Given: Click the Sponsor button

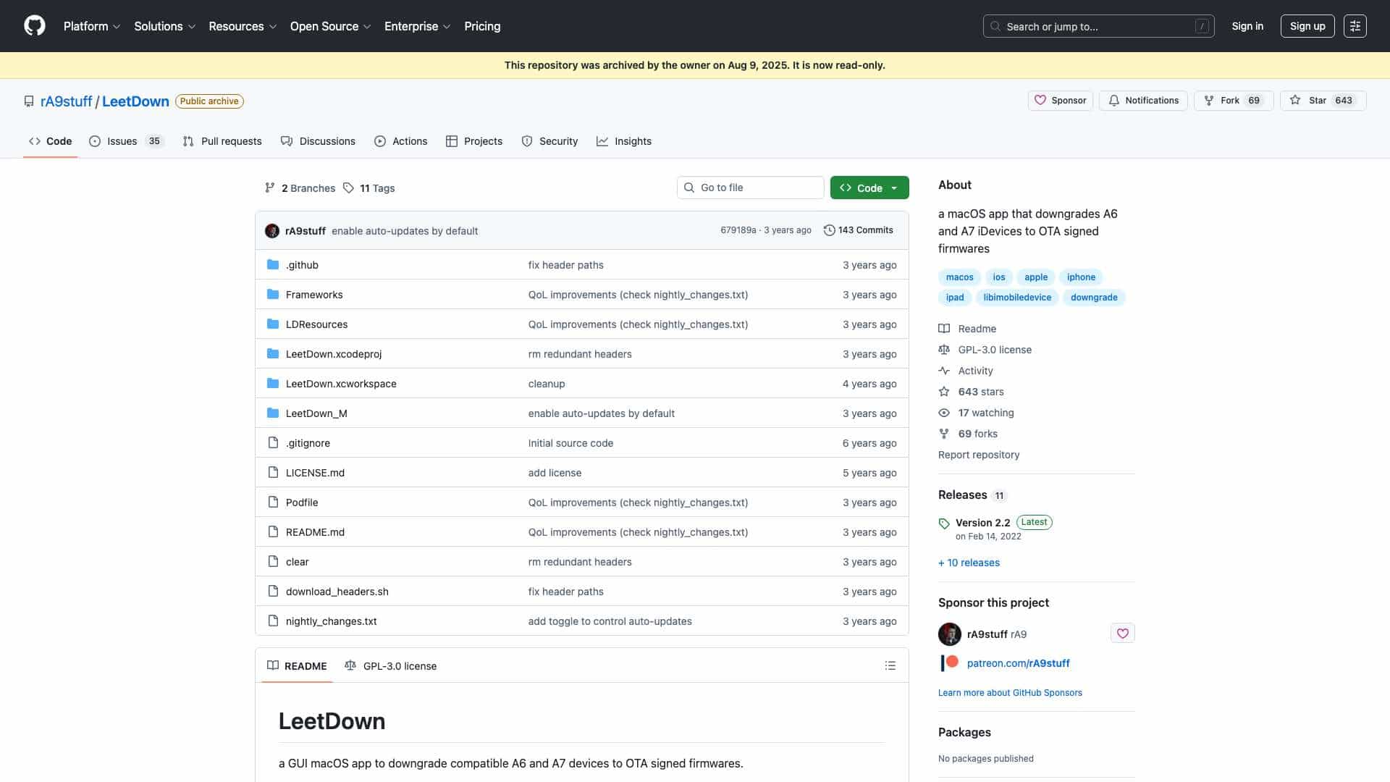Looking at the screenshot, I should (1060, 101).
